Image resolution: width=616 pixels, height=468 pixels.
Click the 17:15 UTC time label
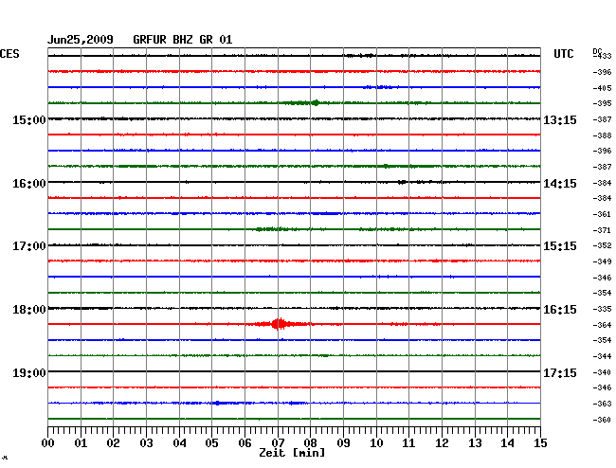click(x=560, y=372)
